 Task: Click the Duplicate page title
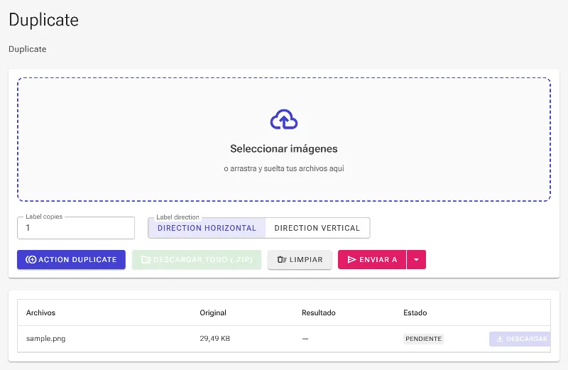[44, 20]
